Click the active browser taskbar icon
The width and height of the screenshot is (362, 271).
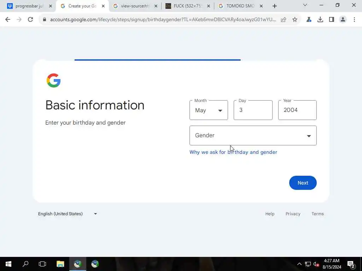[77, 264]
